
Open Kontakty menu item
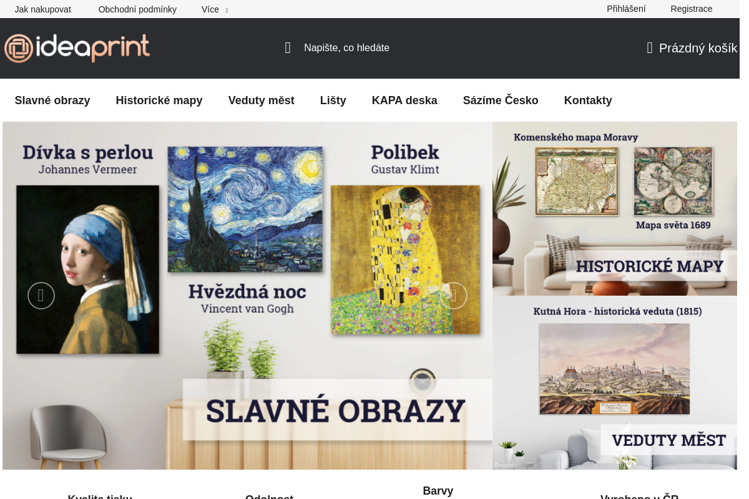click(x=588, y=100)
